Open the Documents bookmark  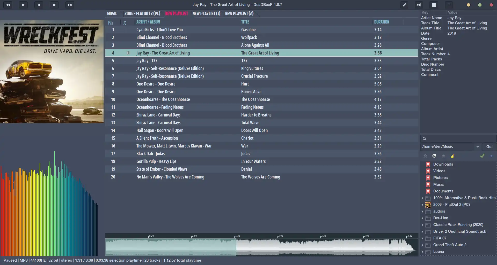point(443,191)
